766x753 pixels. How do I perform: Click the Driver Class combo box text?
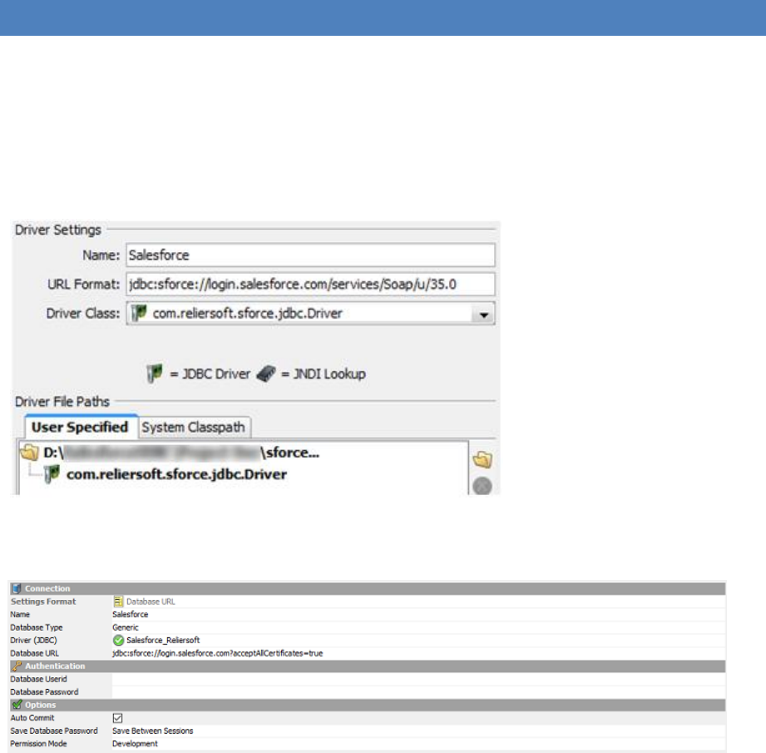tap(247, 314)
